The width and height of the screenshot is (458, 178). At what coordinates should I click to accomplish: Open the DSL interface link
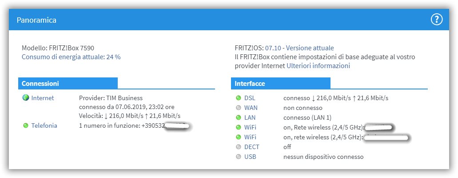250,98
